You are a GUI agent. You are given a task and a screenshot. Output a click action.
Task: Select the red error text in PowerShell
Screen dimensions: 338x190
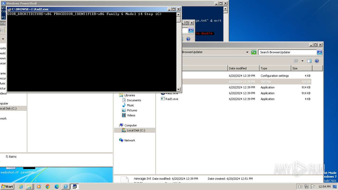point(204,33)
